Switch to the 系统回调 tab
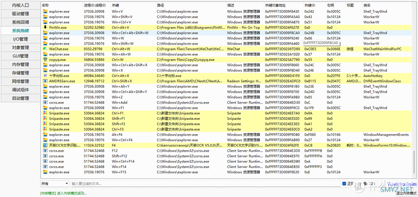The image size is (418, 197). pyautogui.click(x=21, y=22)
